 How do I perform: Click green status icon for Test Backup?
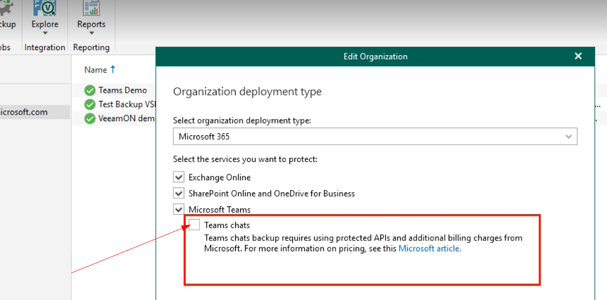click(x=89, y=104)
